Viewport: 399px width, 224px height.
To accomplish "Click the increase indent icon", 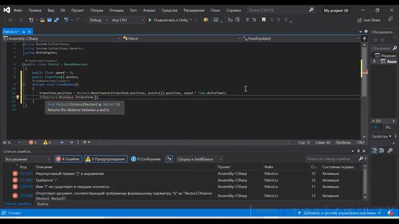I will (x=254, y=20).
